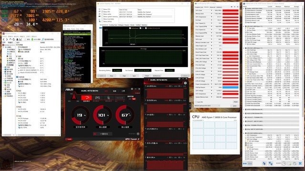
Task: Open GPU Clock sensor dropdown in GPU-Z
Action: [212, 10]
